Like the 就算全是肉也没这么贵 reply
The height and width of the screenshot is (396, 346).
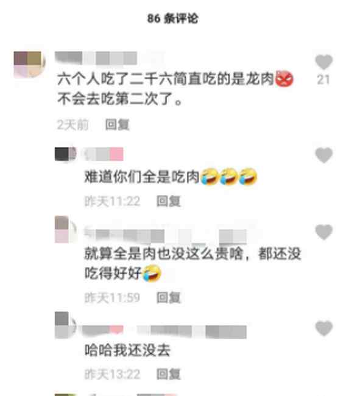[x=324, y=232]
